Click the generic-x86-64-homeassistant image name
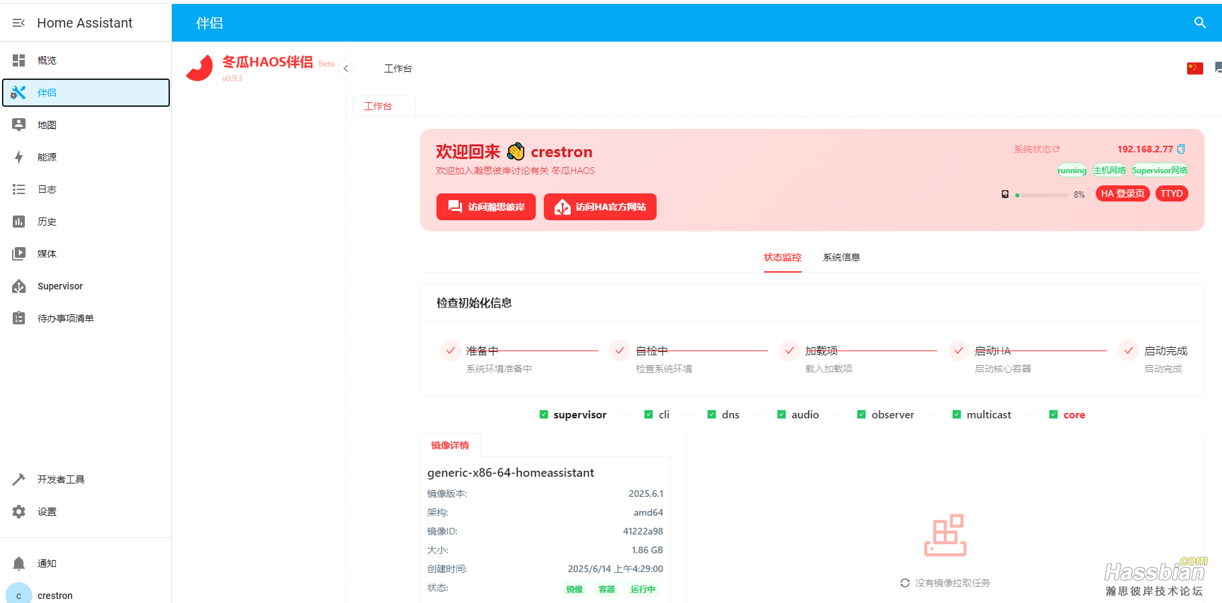 (511, 473)
